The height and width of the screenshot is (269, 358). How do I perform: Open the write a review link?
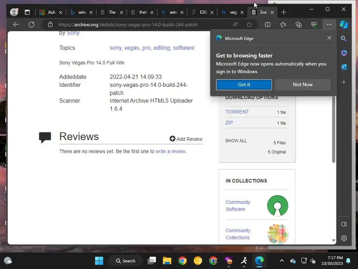(171, 151)
